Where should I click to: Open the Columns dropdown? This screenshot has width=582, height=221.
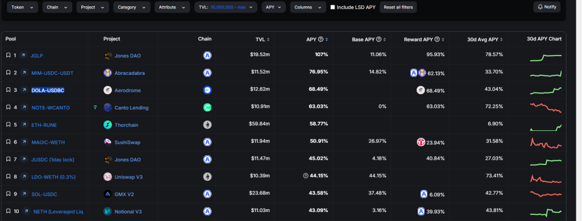coord(307,7)
